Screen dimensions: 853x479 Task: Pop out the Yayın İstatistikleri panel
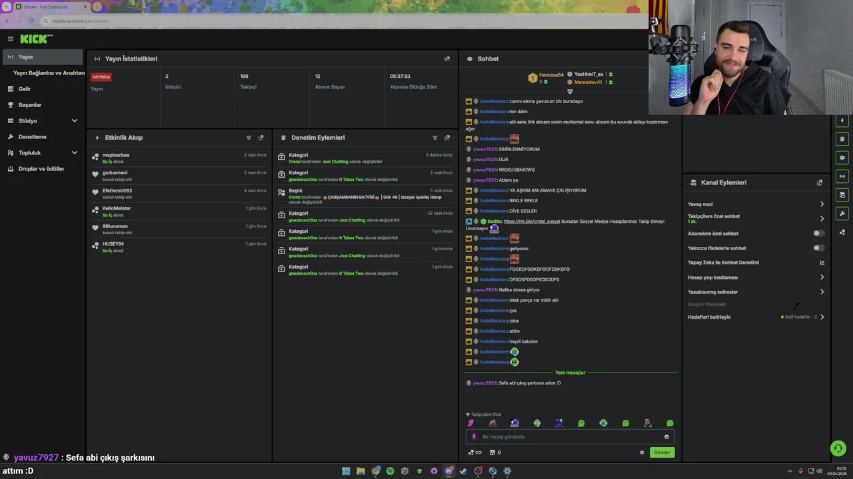pyautogui.click(x=447, y=59)
